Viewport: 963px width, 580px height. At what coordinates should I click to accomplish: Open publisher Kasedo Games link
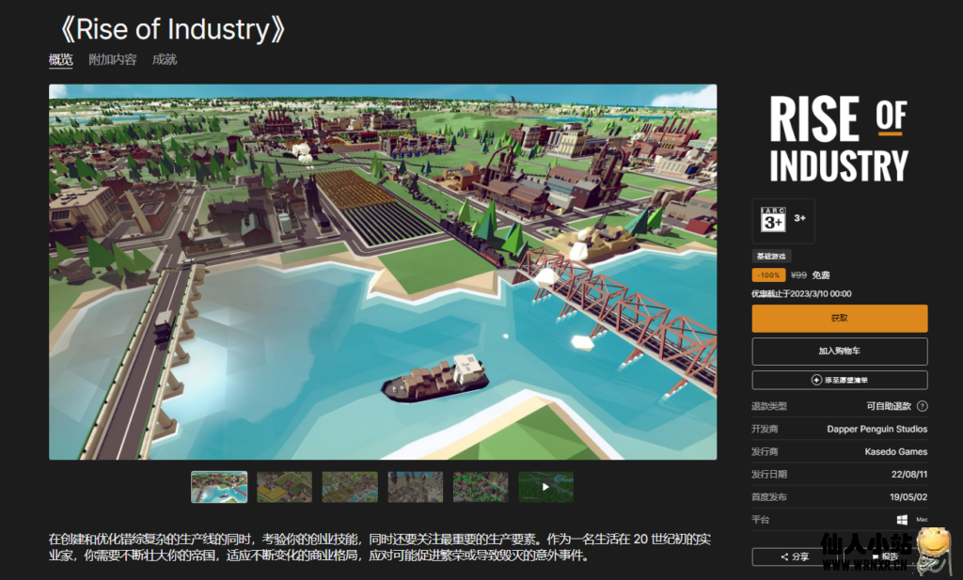point(895,451)
